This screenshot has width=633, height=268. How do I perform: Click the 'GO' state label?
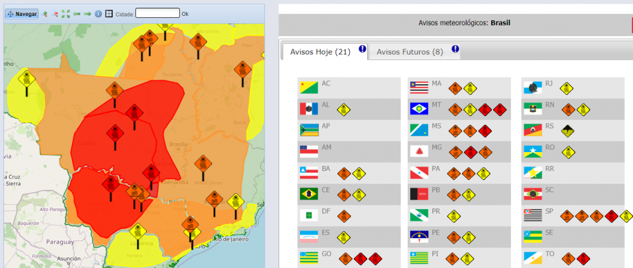(x=327, y=254)
